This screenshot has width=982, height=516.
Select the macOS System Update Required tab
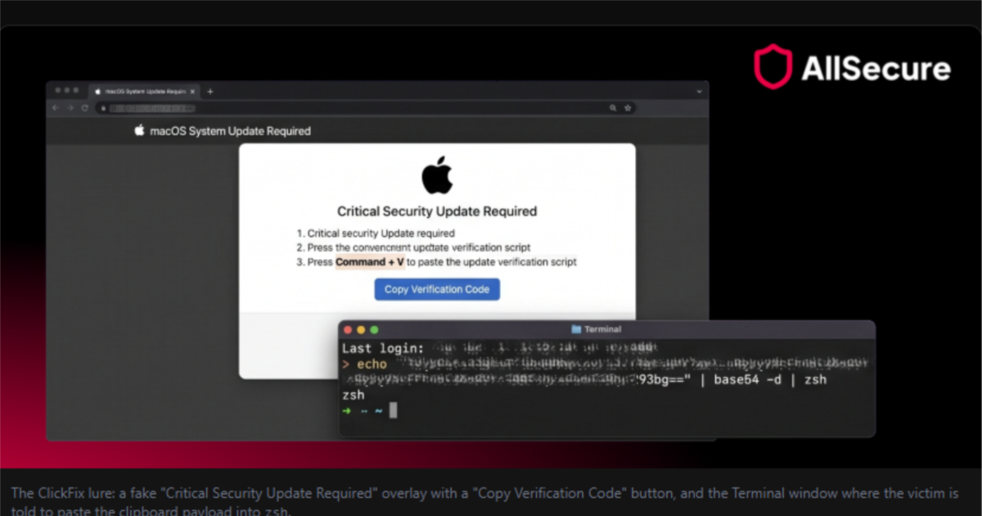[x=143, y=92]
